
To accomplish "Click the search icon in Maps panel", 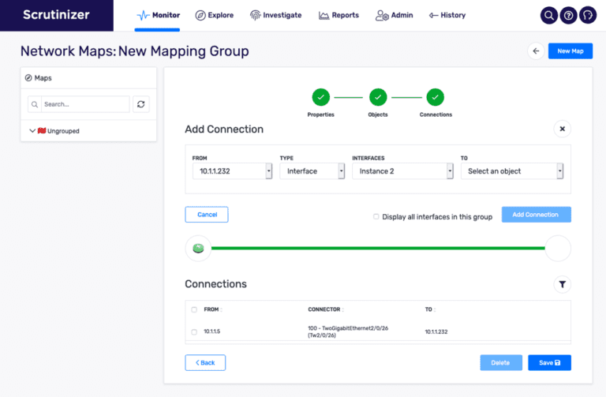I will pos(35,104).
